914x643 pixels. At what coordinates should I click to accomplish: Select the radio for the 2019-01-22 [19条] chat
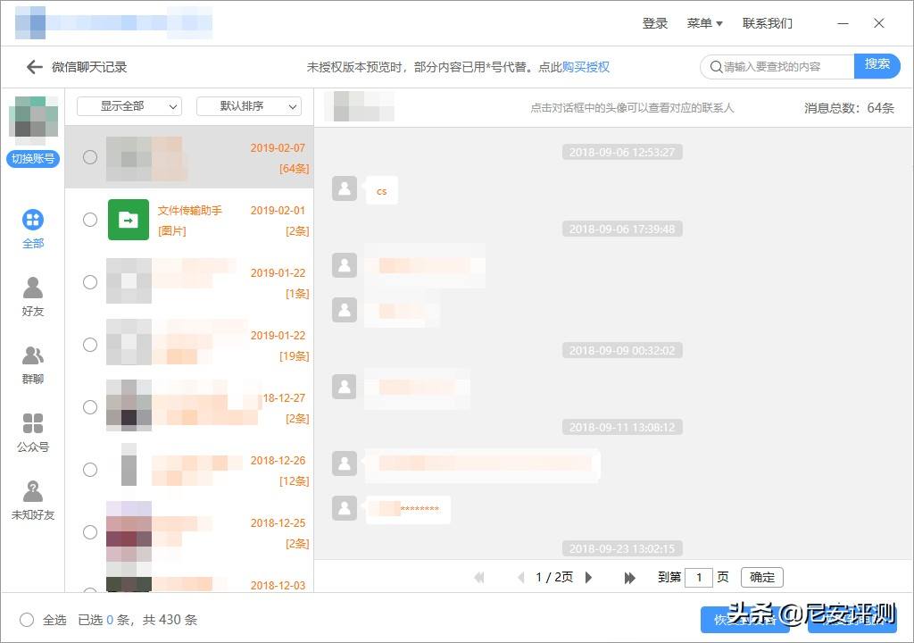(90, 345)
